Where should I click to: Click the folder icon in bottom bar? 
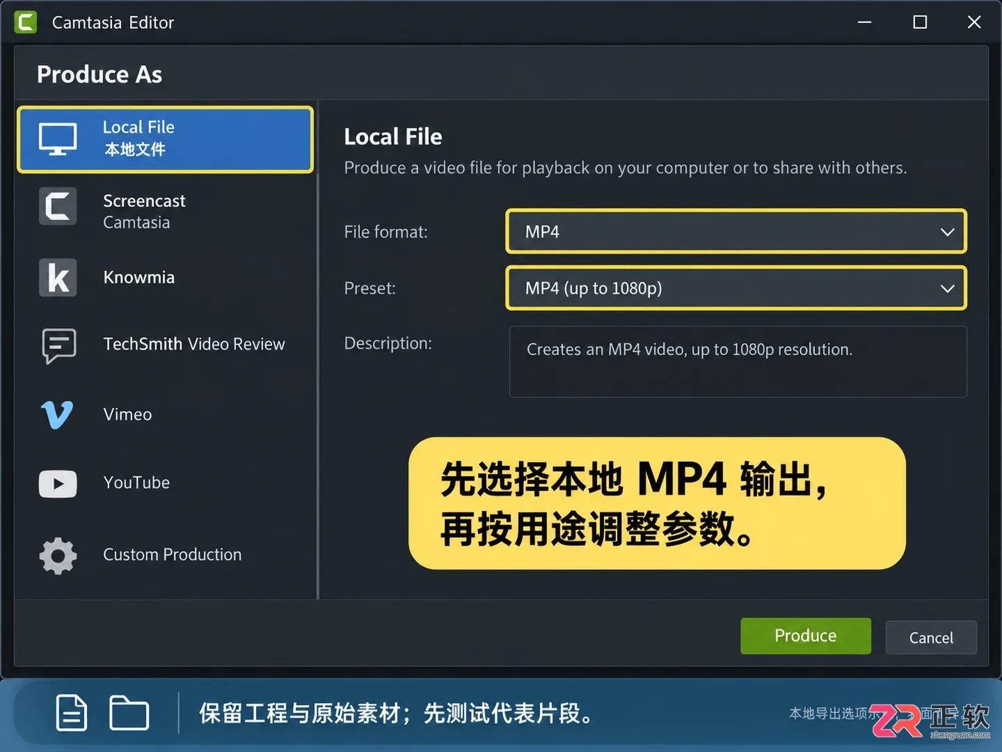point(129,712)
